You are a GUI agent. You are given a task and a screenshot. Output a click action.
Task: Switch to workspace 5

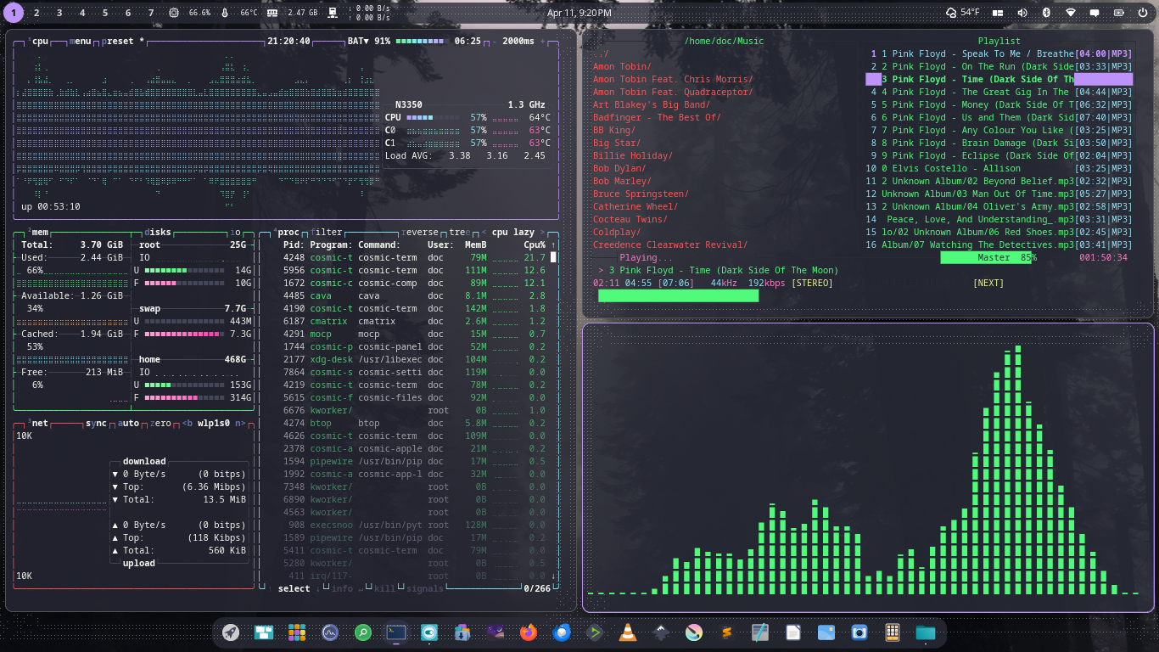(x=105, y=13)
